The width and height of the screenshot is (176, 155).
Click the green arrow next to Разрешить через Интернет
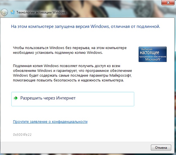point(16,98)
